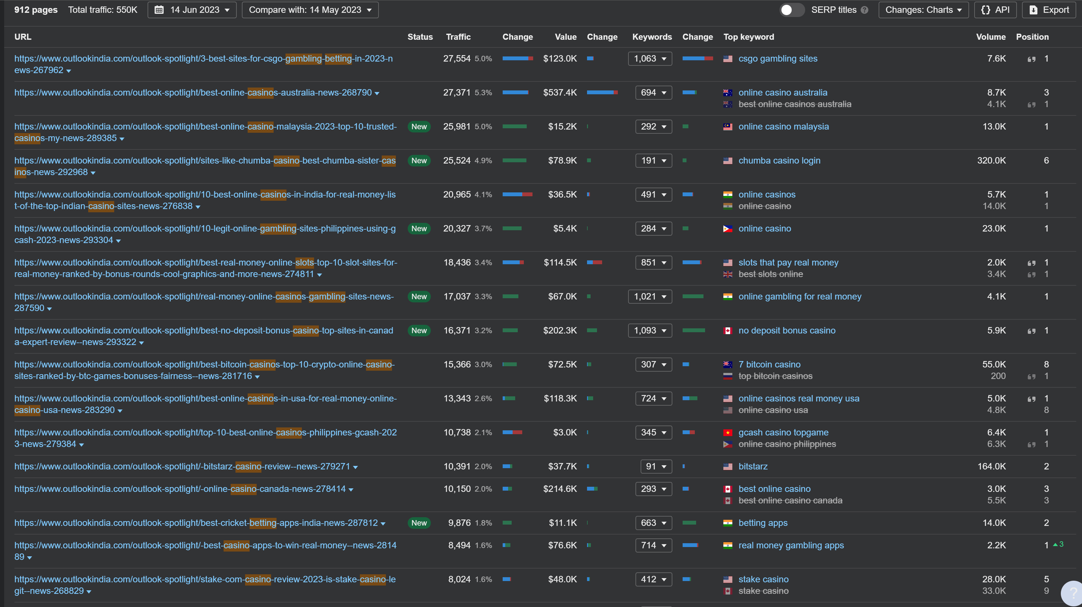Click SERP features icon for csgo gambling sites
The width and height of the screenshot is (1082, 607).
point(1031,59)
